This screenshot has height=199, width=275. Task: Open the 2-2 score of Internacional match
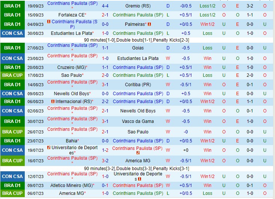[x=105, y=102]
